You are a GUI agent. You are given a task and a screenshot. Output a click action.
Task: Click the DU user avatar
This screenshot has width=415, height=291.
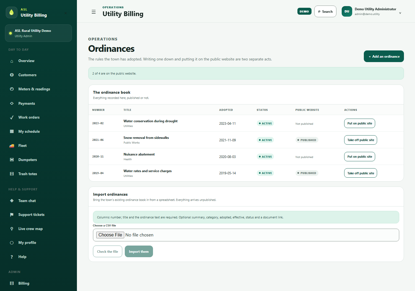click(347, 11)
